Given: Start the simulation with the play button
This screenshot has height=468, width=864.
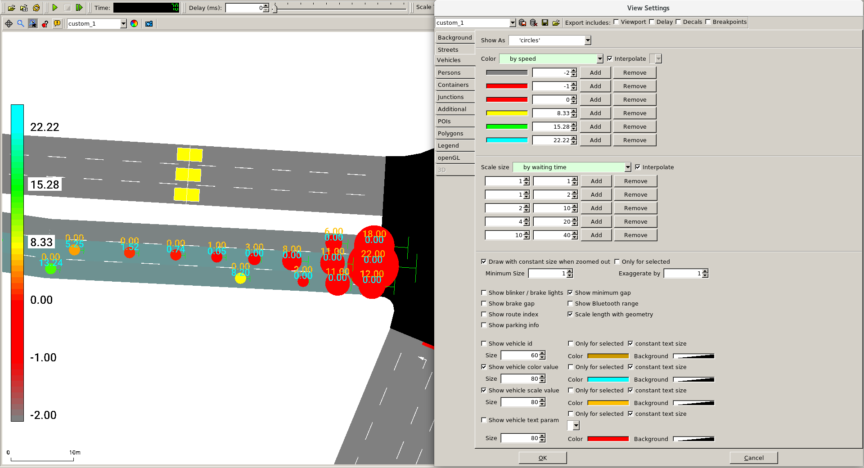Looking at the screenshot, I should tap(55, 8).
